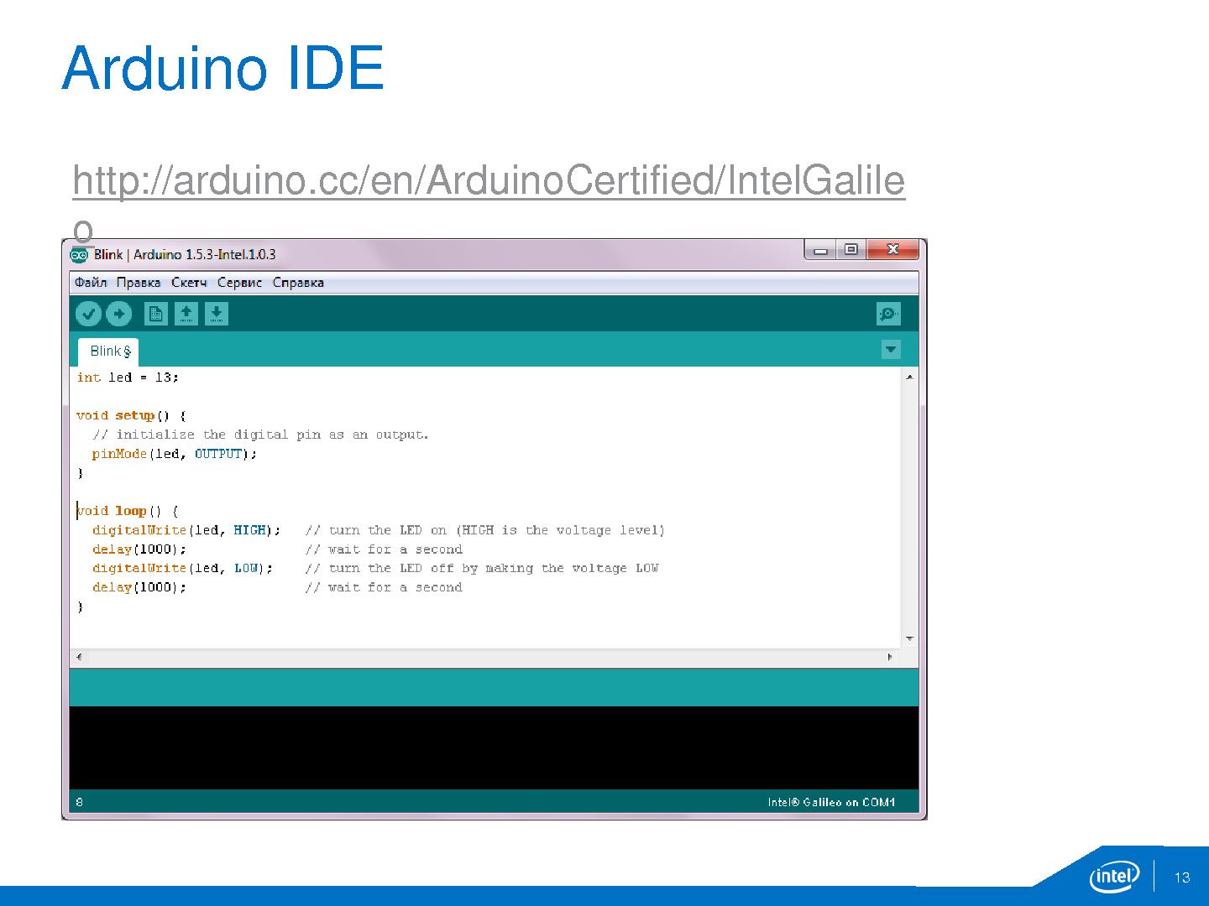Image resolution: width=1209 pixels, height=906 pixels.
Task: Click 'digitalWrite(led, HIGH);' in the code
Action: pyautogui.click(x=186, y=530)
